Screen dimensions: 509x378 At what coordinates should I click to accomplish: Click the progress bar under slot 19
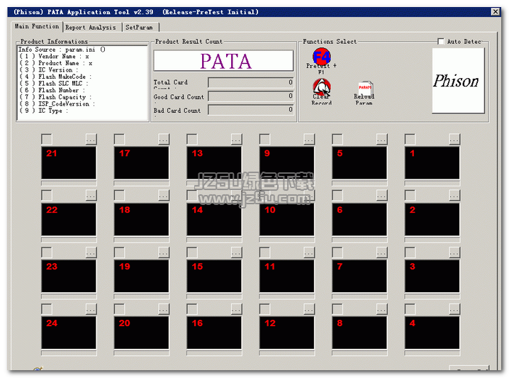[142, 297]
